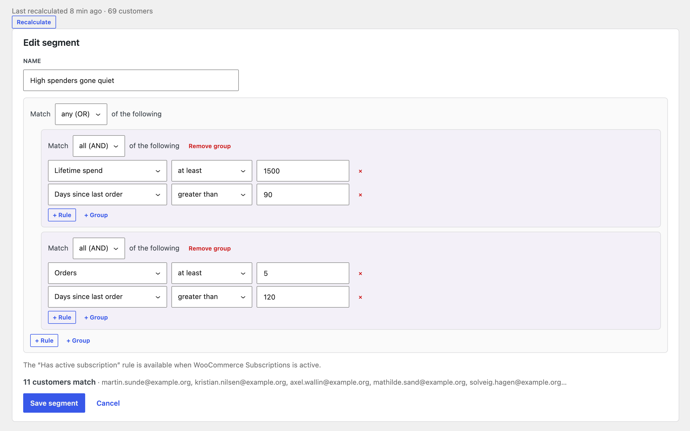
Task: Open second group's all (AND) match dropdown
Action: [x=99, y=248]
